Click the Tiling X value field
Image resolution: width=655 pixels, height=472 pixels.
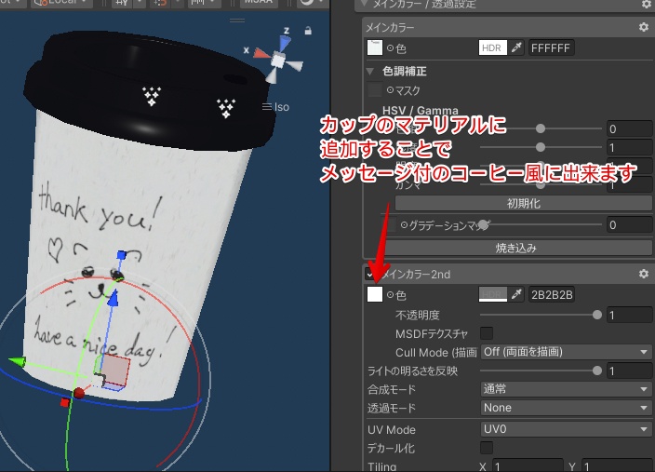(528, 465)
